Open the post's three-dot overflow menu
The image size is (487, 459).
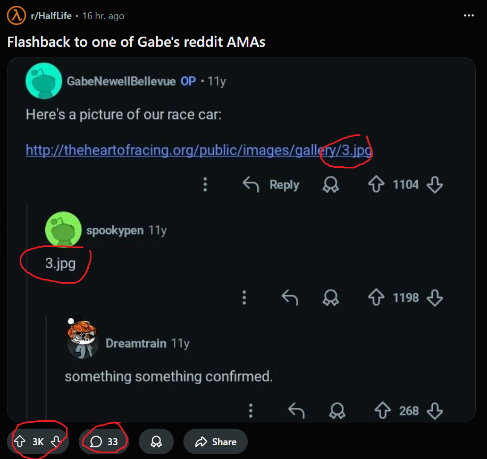point(468,15)
